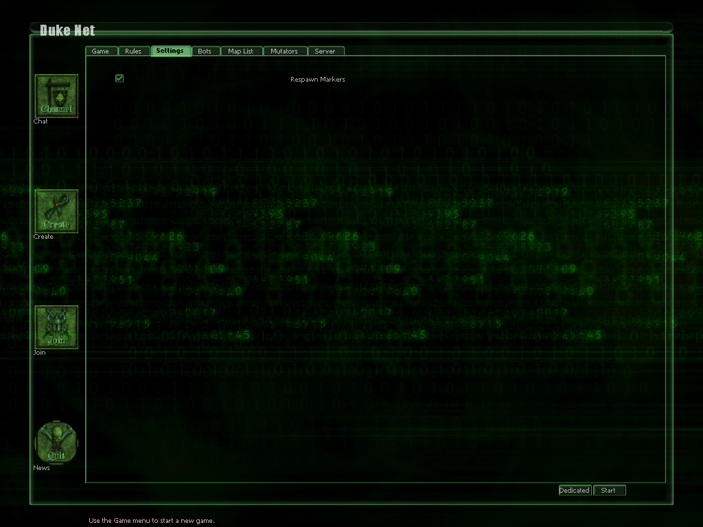Go to the Bots tab

pyautogui.click(x=206, y=51)
